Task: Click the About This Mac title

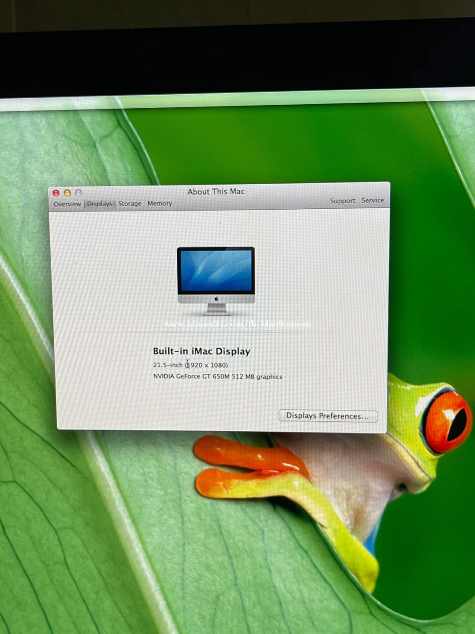Action: pyautogui.click(x=216, y=192)
